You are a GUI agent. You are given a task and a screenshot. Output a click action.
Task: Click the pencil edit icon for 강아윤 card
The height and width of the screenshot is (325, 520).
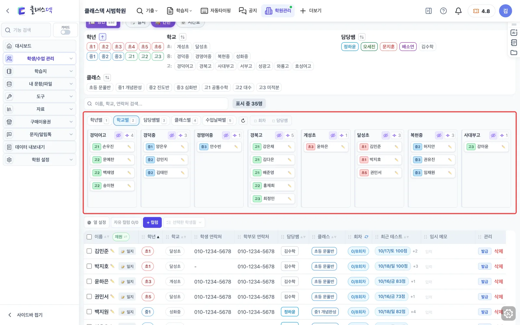click(503, 147)
